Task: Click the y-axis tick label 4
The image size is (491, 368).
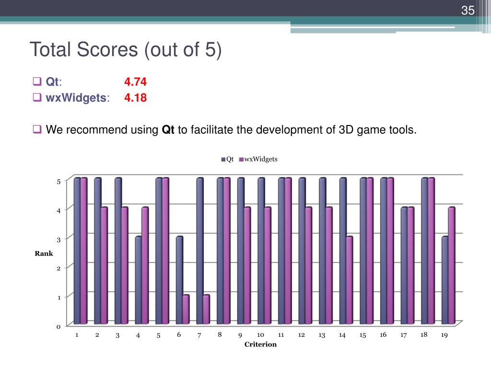Action: coord(58,211)
